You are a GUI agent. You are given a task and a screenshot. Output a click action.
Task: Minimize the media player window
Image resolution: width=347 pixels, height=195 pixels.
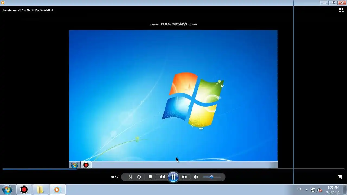pyautogui.click(x=324, y=3)
